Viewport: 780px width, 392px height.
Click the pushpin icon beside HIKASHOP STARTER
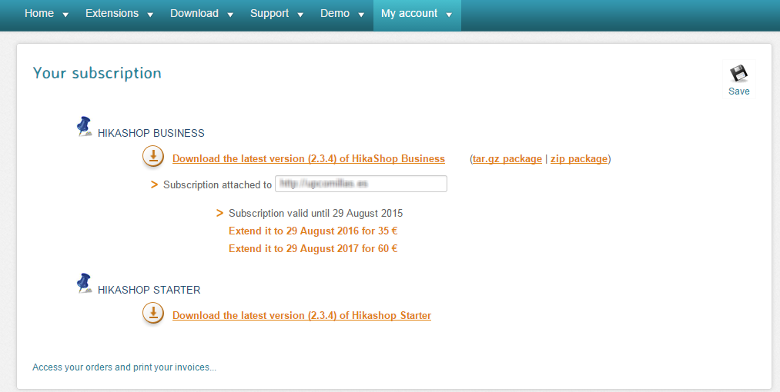click(85, 283)
